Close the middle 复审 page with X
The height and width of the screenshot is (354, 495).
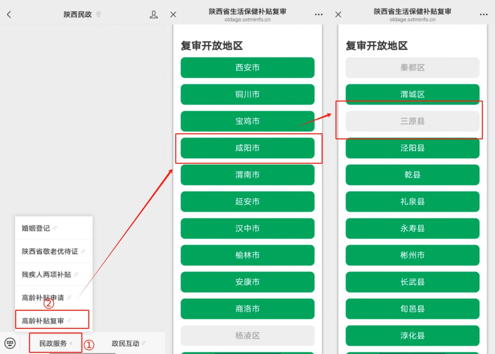(x=173, y=15)
